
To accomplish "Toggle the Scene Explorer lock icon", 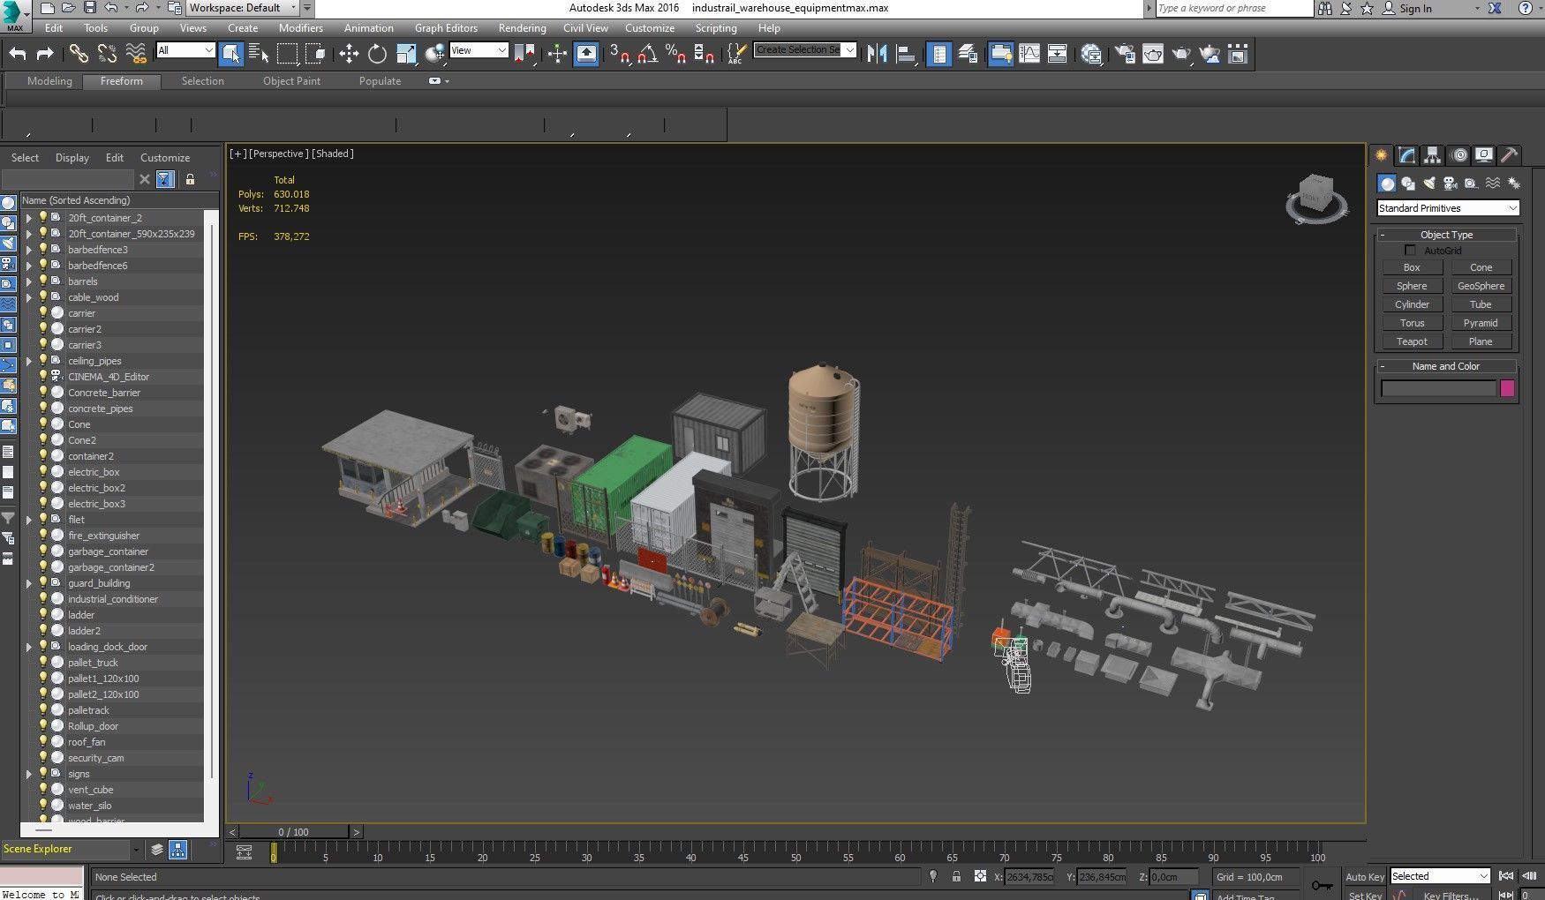I will click(x=190, y=179).
